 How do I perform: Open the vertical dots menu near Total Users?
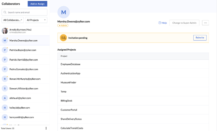[46, 128]
